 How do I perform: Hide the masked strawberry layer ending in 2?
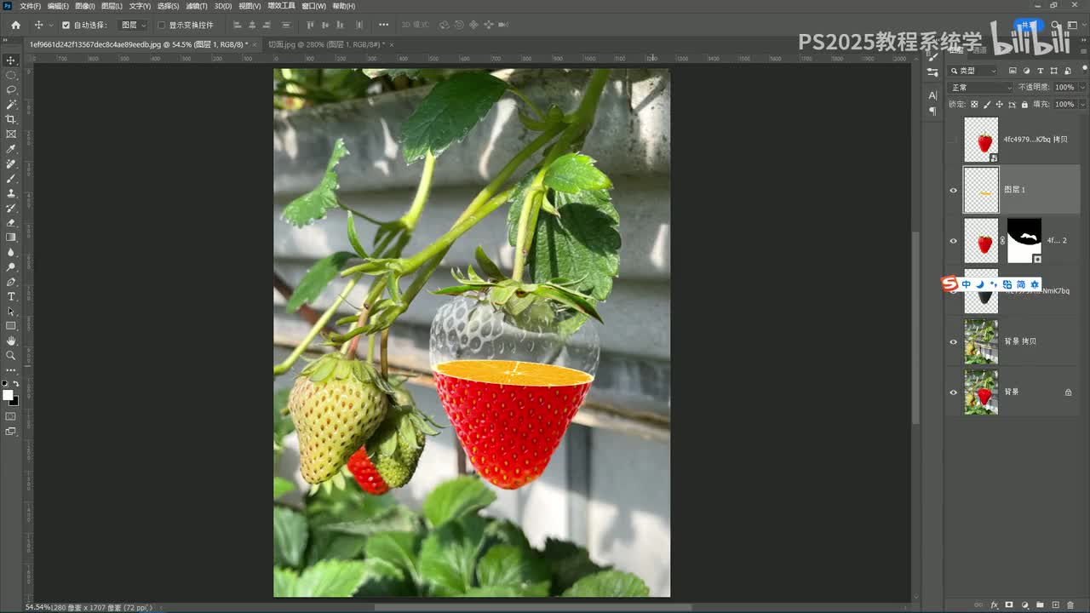point(953,241)
